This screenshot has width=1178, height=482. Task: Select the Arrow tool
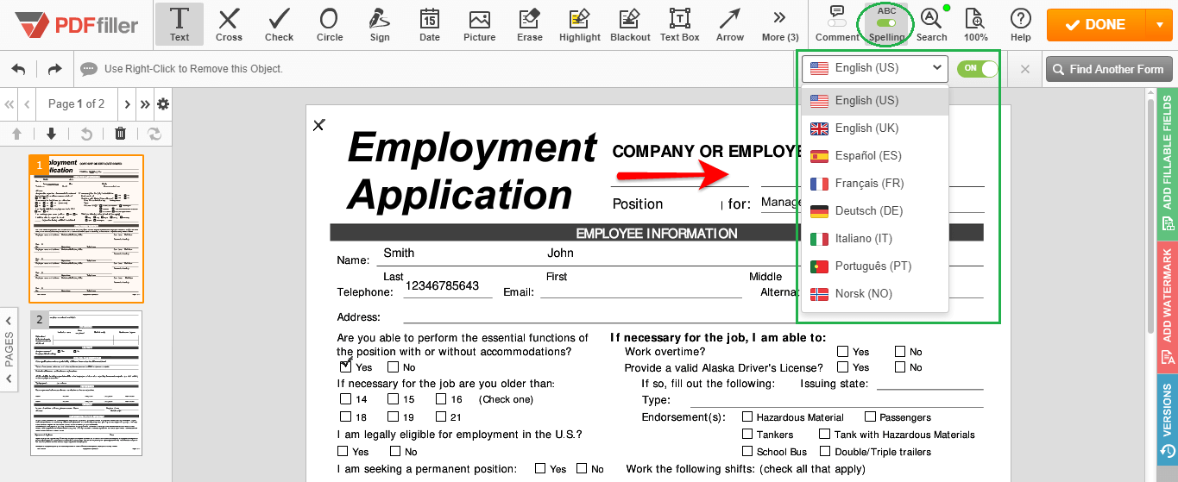[x=730, y=24]
